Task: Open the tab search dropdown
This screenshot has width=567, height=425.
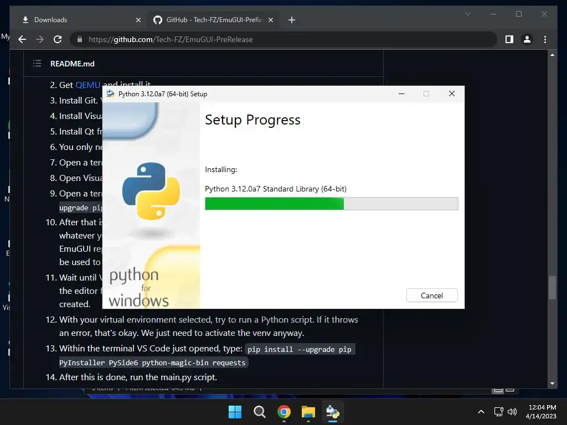Action: tap(467, 14)
